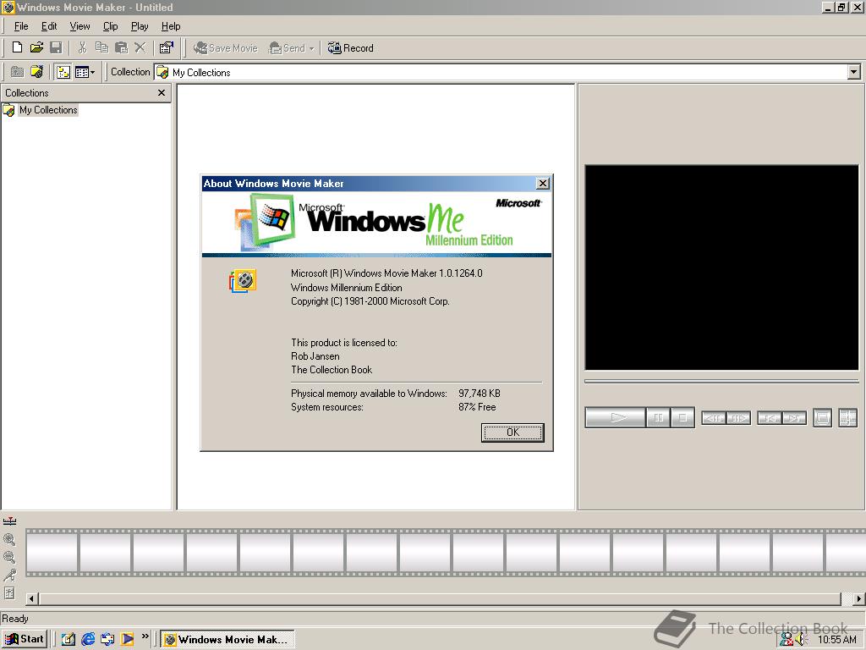Click the New Collection icon
Screen dimensions: 866x650
[36, 72]
